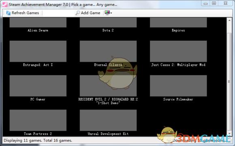The height and width of the screenshot is (146, 235).
Task: Choose the PC Gamer thumbnail
Action: click(38, 86)
